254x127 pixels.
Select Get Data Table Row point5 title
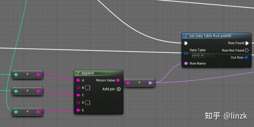210,36
